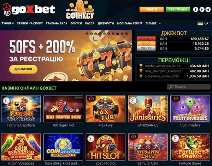Click the orange УВІЙТИ login button
The width and height of the screenshot is (212, 166).
(x=152, y=10)
